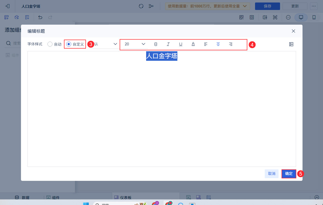
Task: Cancel with the 取消 button
Action: [x=272, y=174]
